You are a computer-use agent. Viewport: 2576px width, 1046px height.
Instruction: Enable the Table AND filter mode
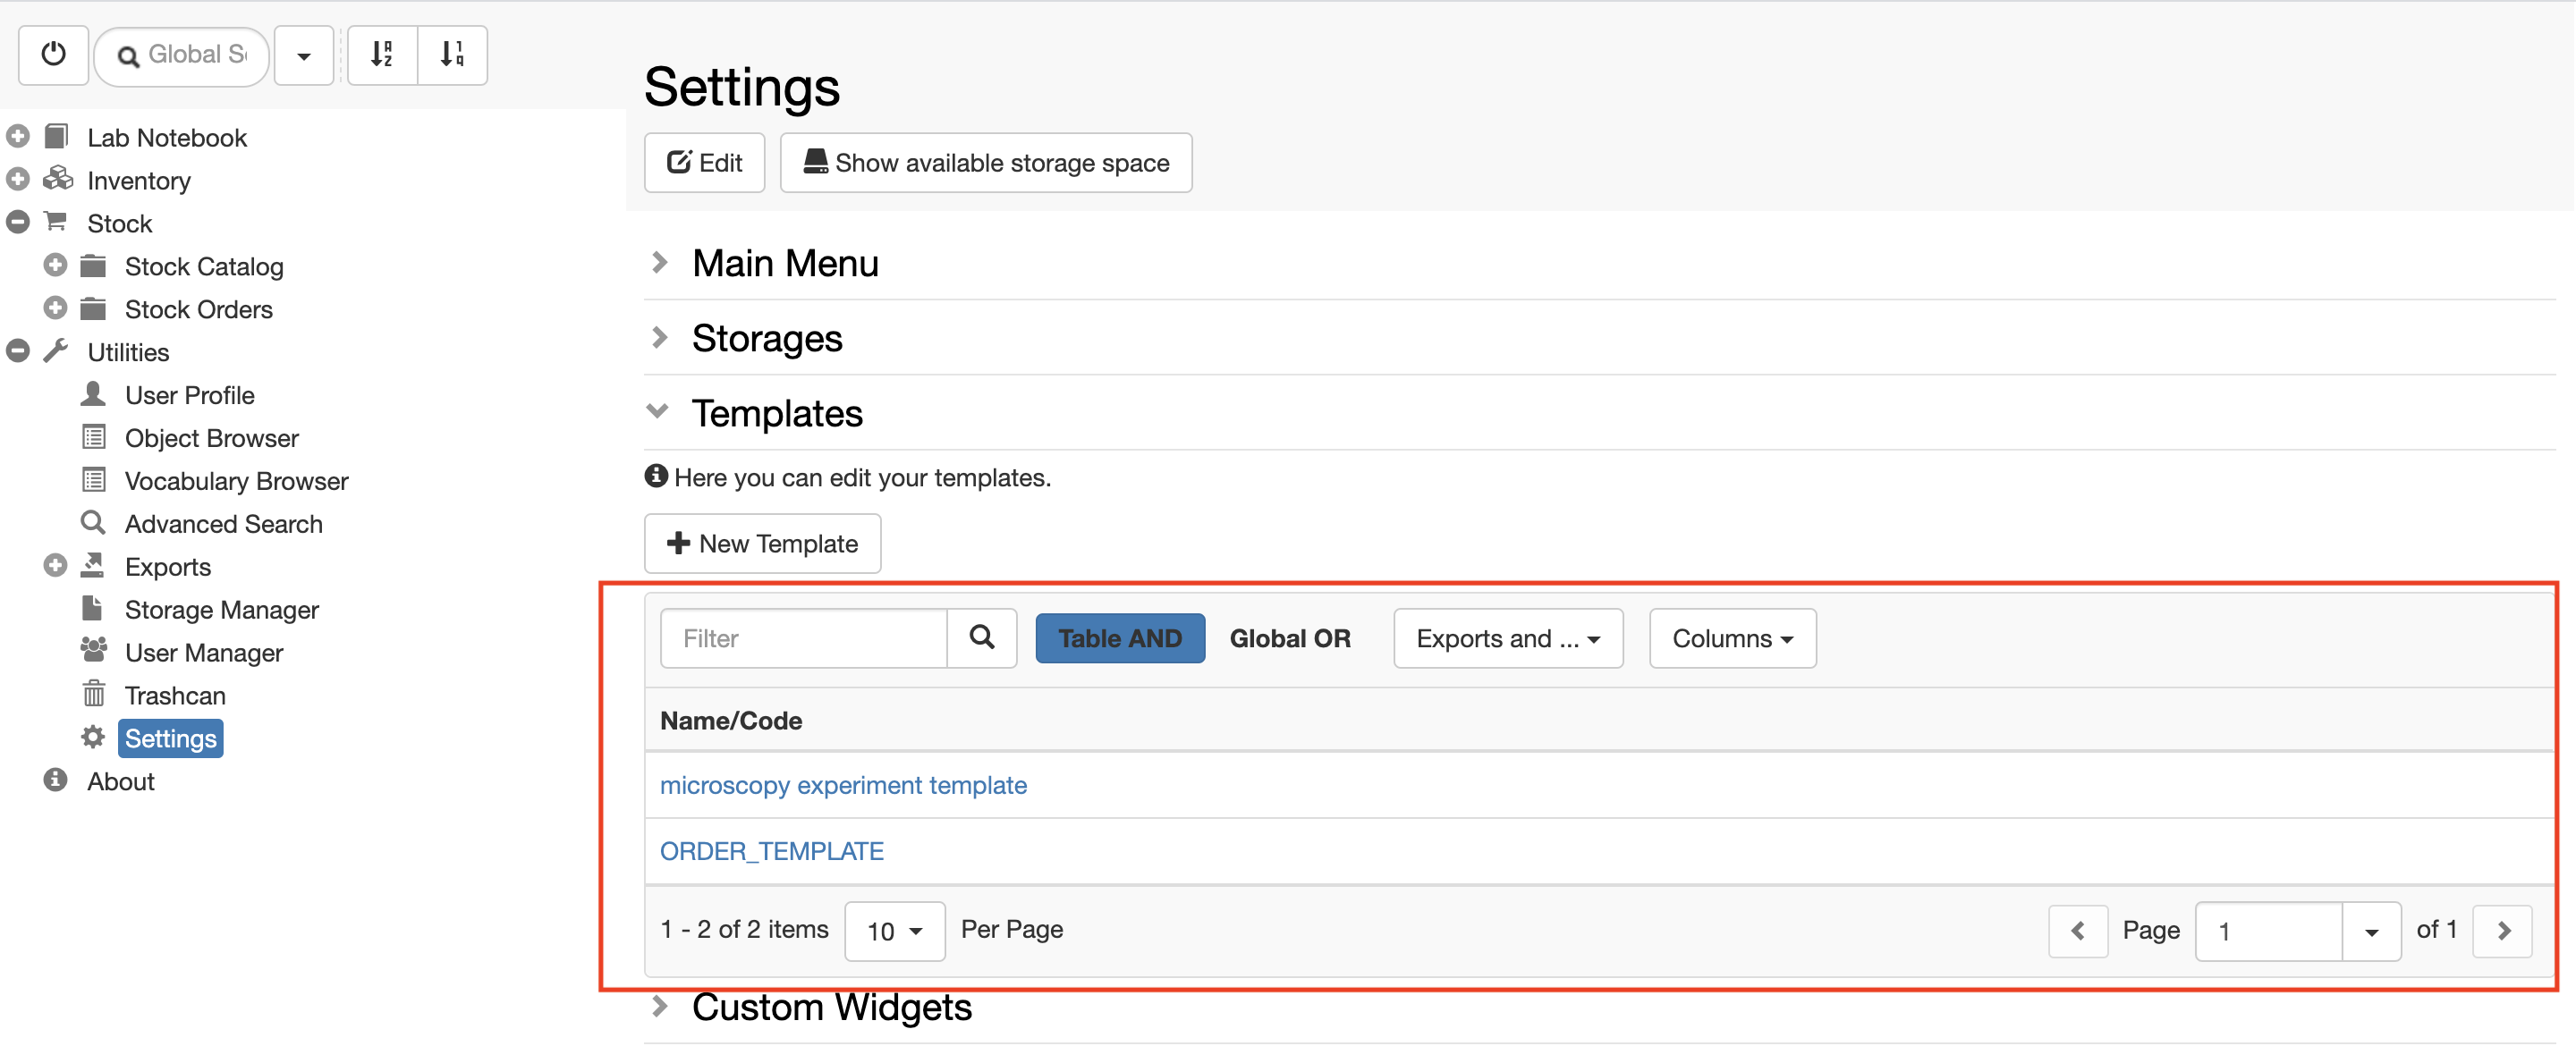pyautogui.click(x=1120, y=638)
